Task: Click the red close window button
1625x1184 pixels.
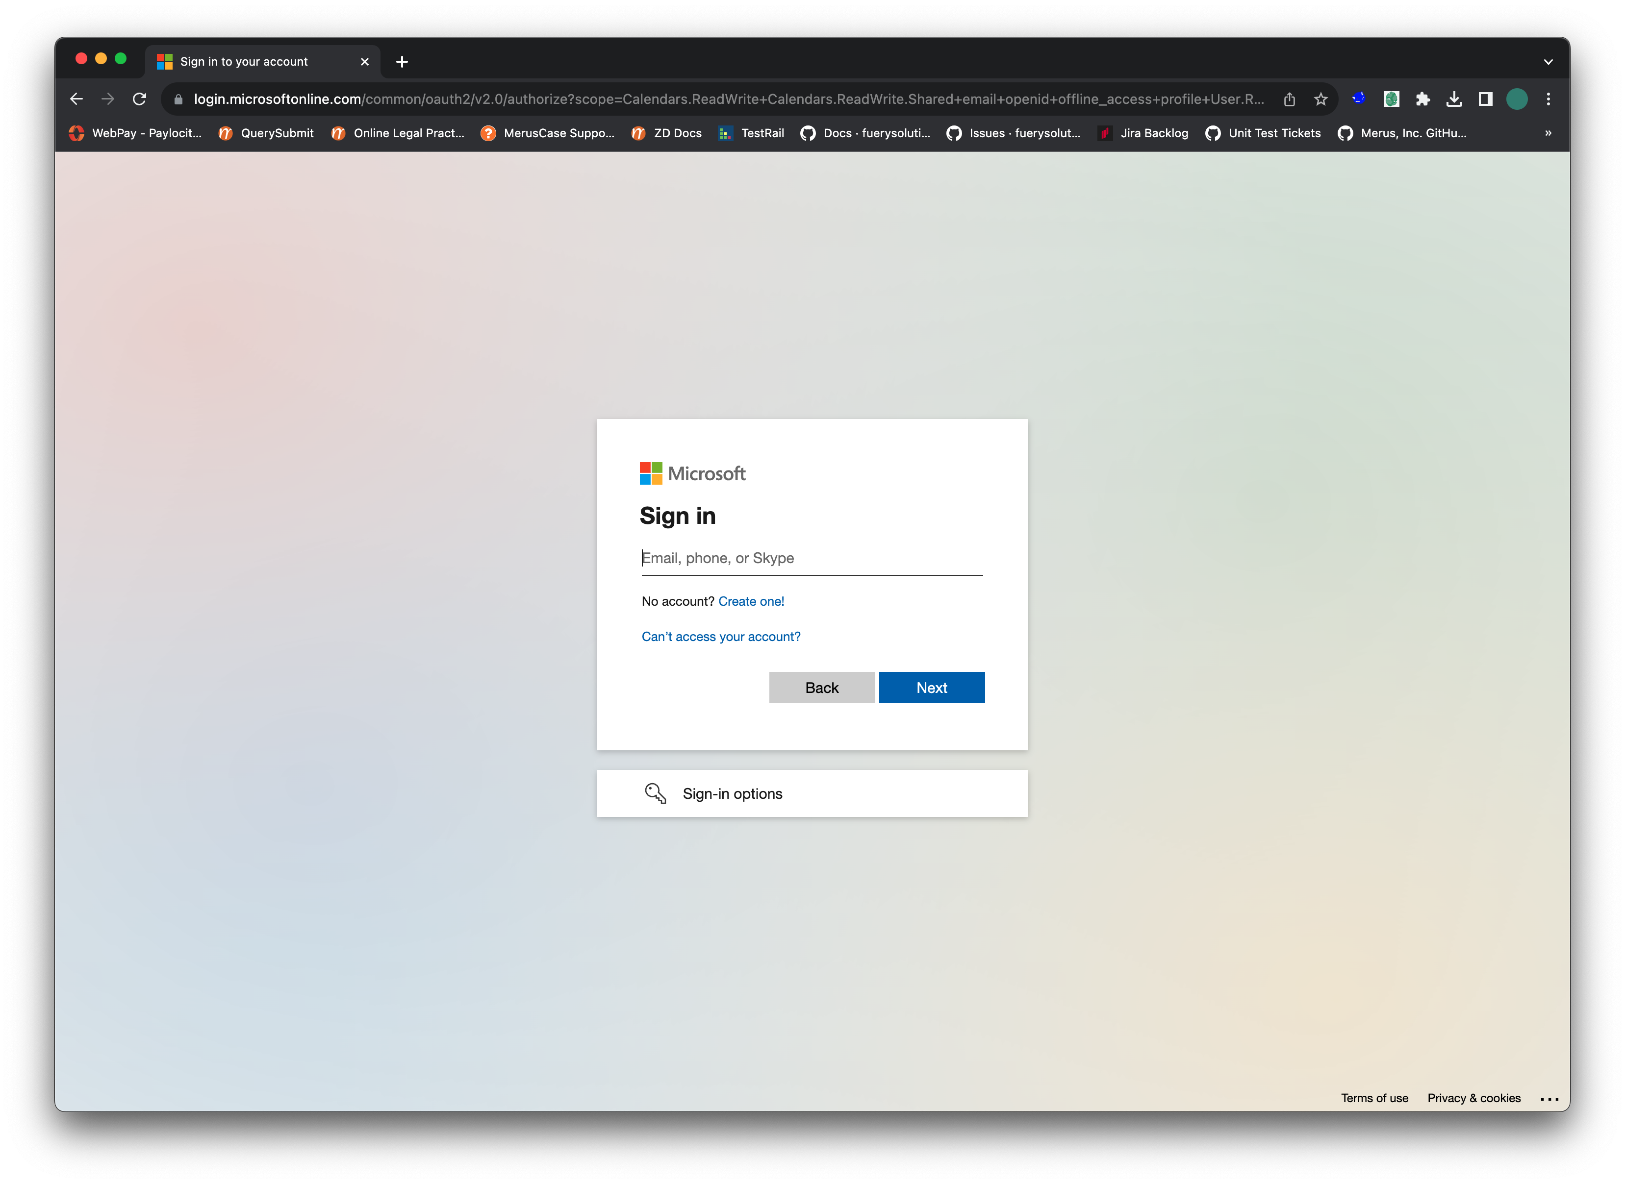Action: click(x=81, y=59)
